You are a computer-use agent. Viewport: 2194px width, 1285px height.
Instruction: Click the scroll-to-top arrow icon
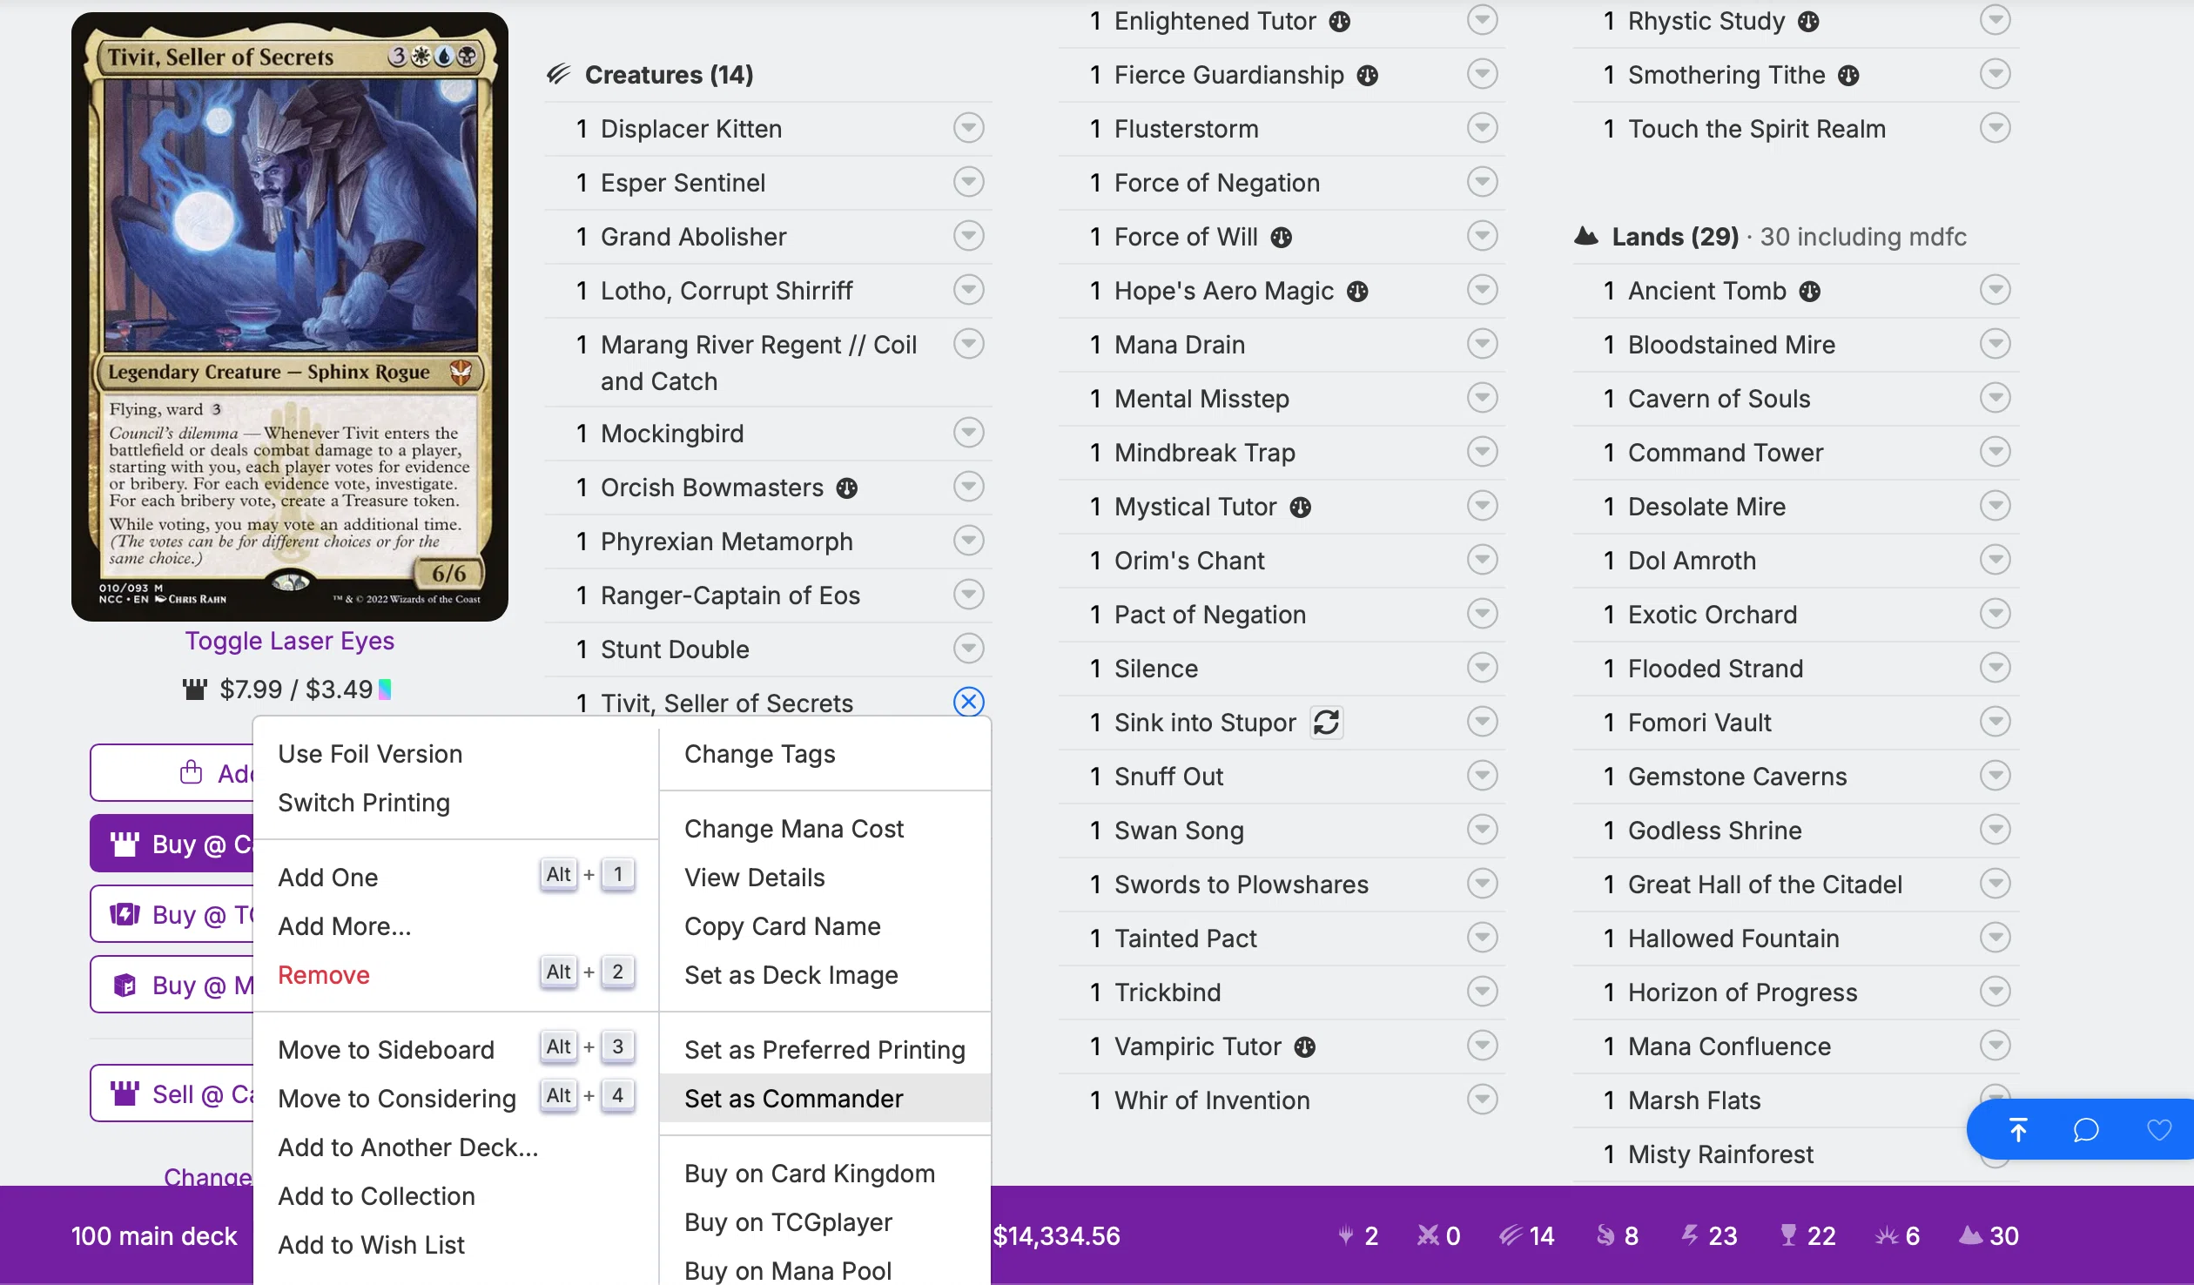[x=2018, y=1130]
